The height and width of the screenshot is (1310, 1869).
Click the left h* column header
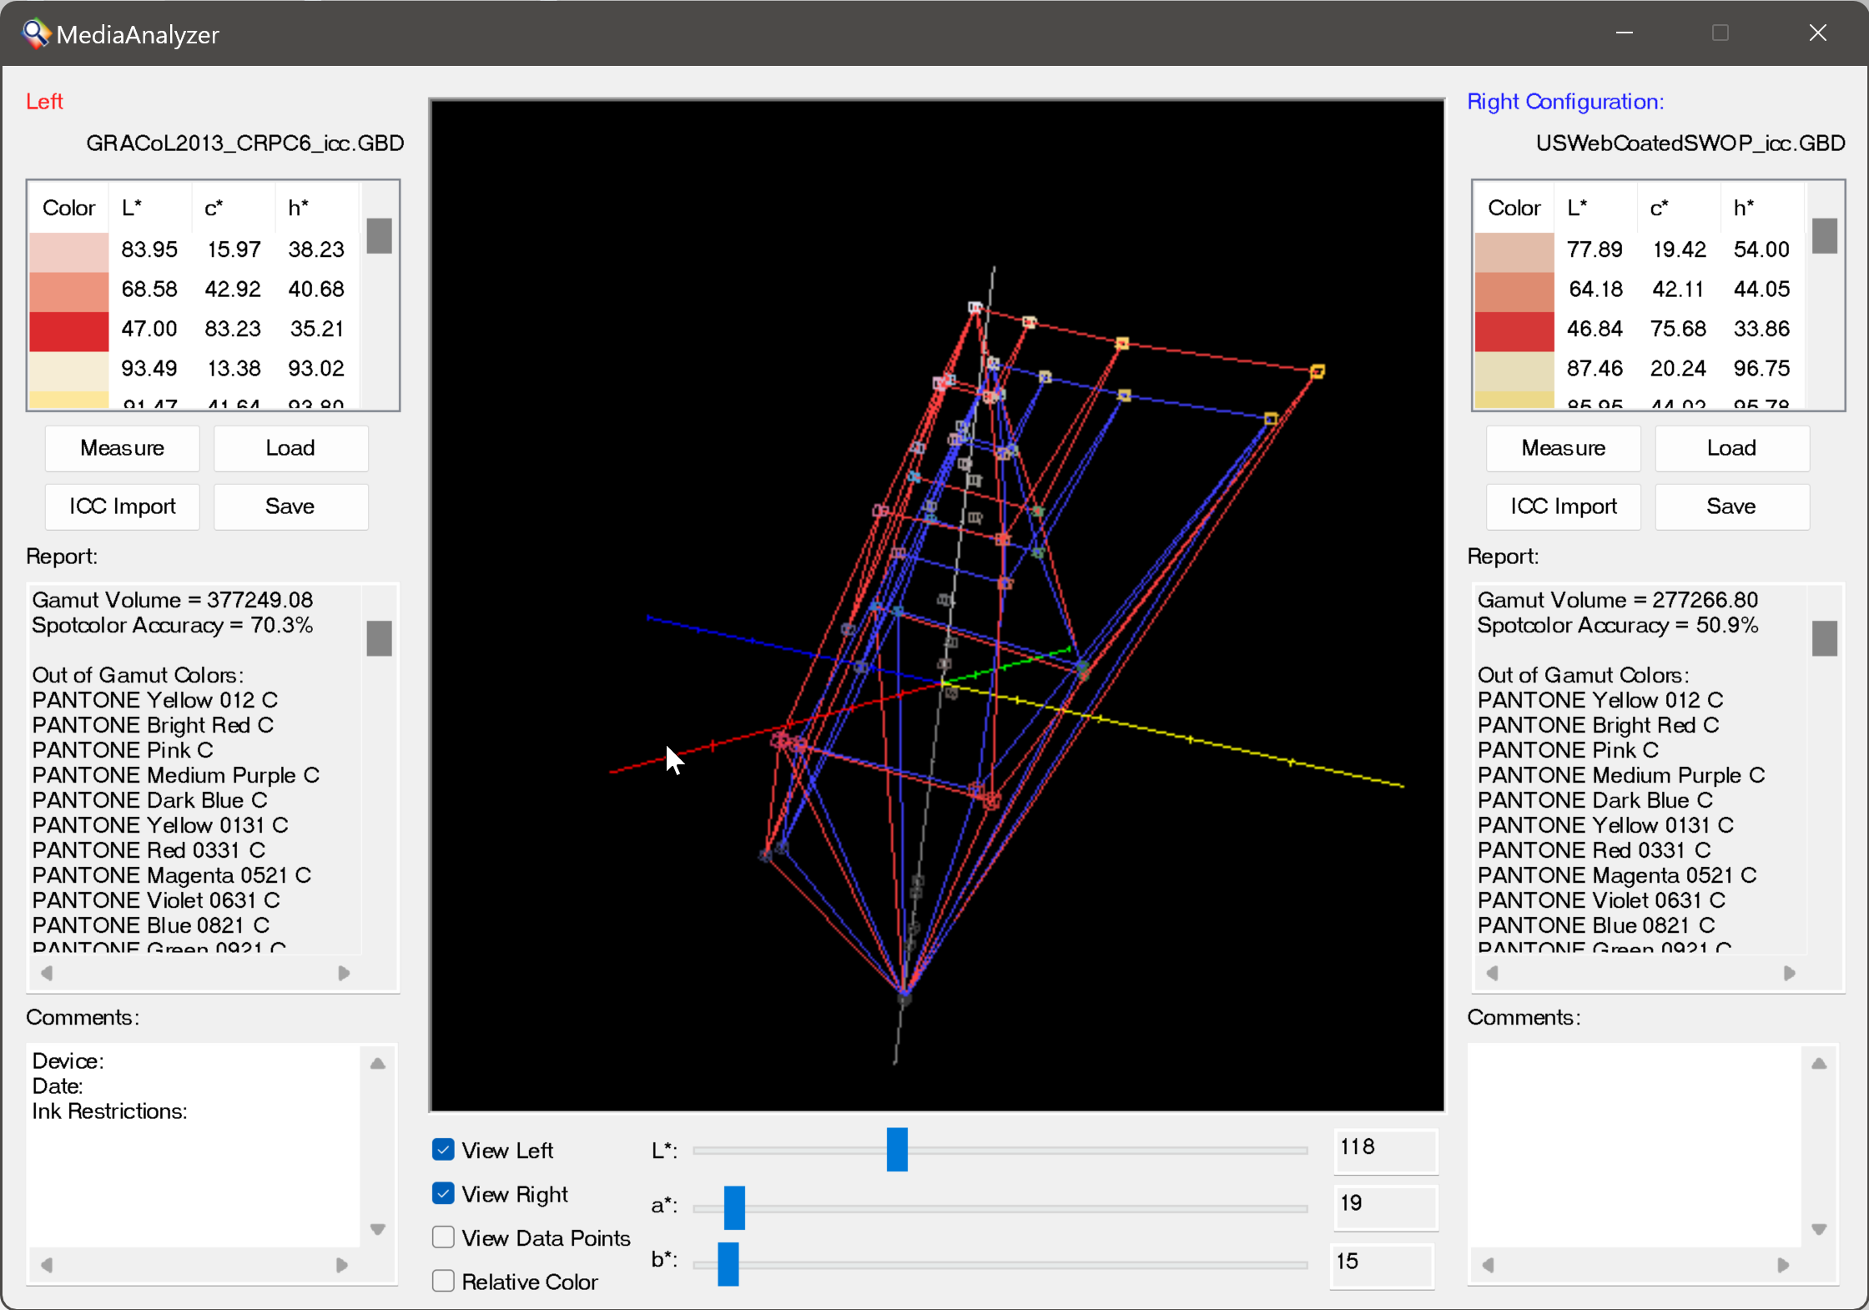[317, 208]
